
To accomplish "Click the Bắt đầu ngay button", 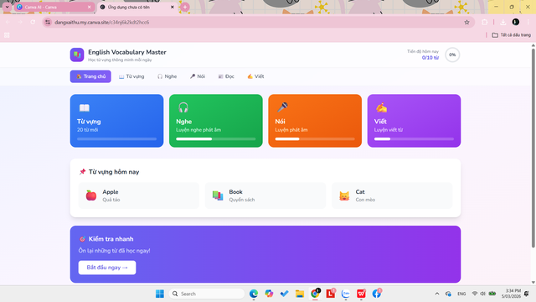I will [107, 268].
